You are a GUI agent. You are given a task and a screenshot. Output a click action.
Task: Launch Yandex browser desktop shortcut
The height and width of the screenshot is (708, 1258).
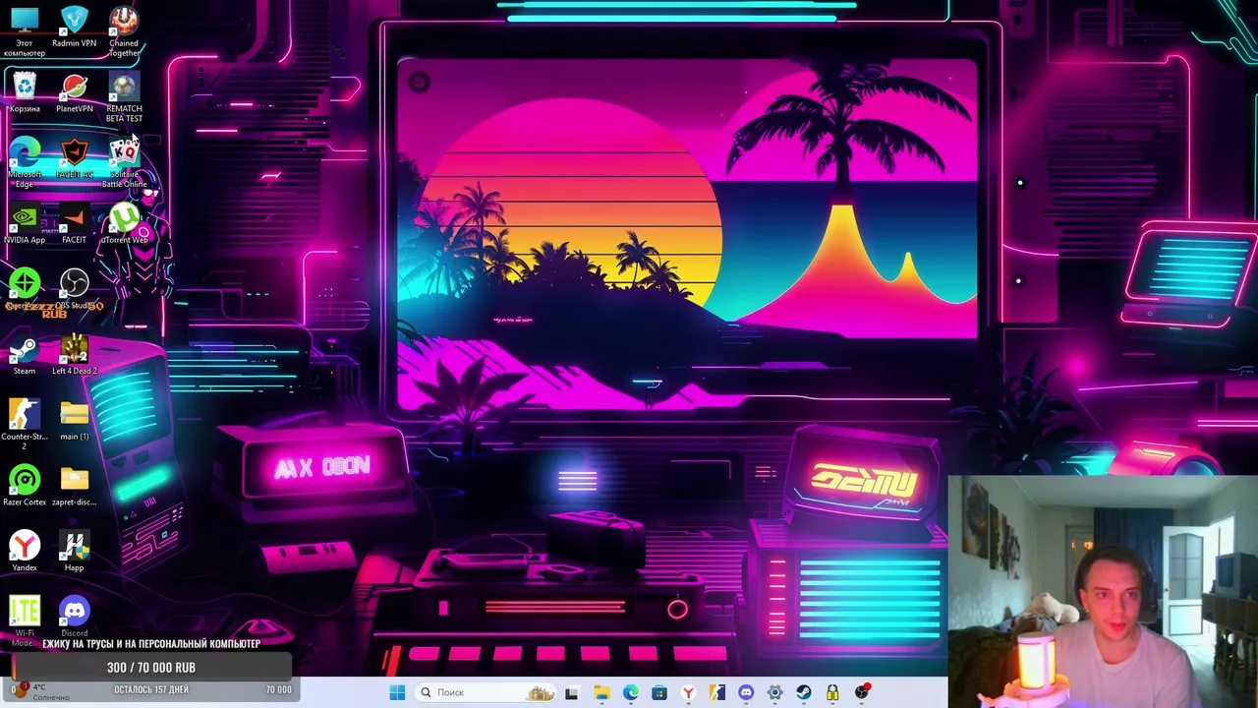point(25,551)
